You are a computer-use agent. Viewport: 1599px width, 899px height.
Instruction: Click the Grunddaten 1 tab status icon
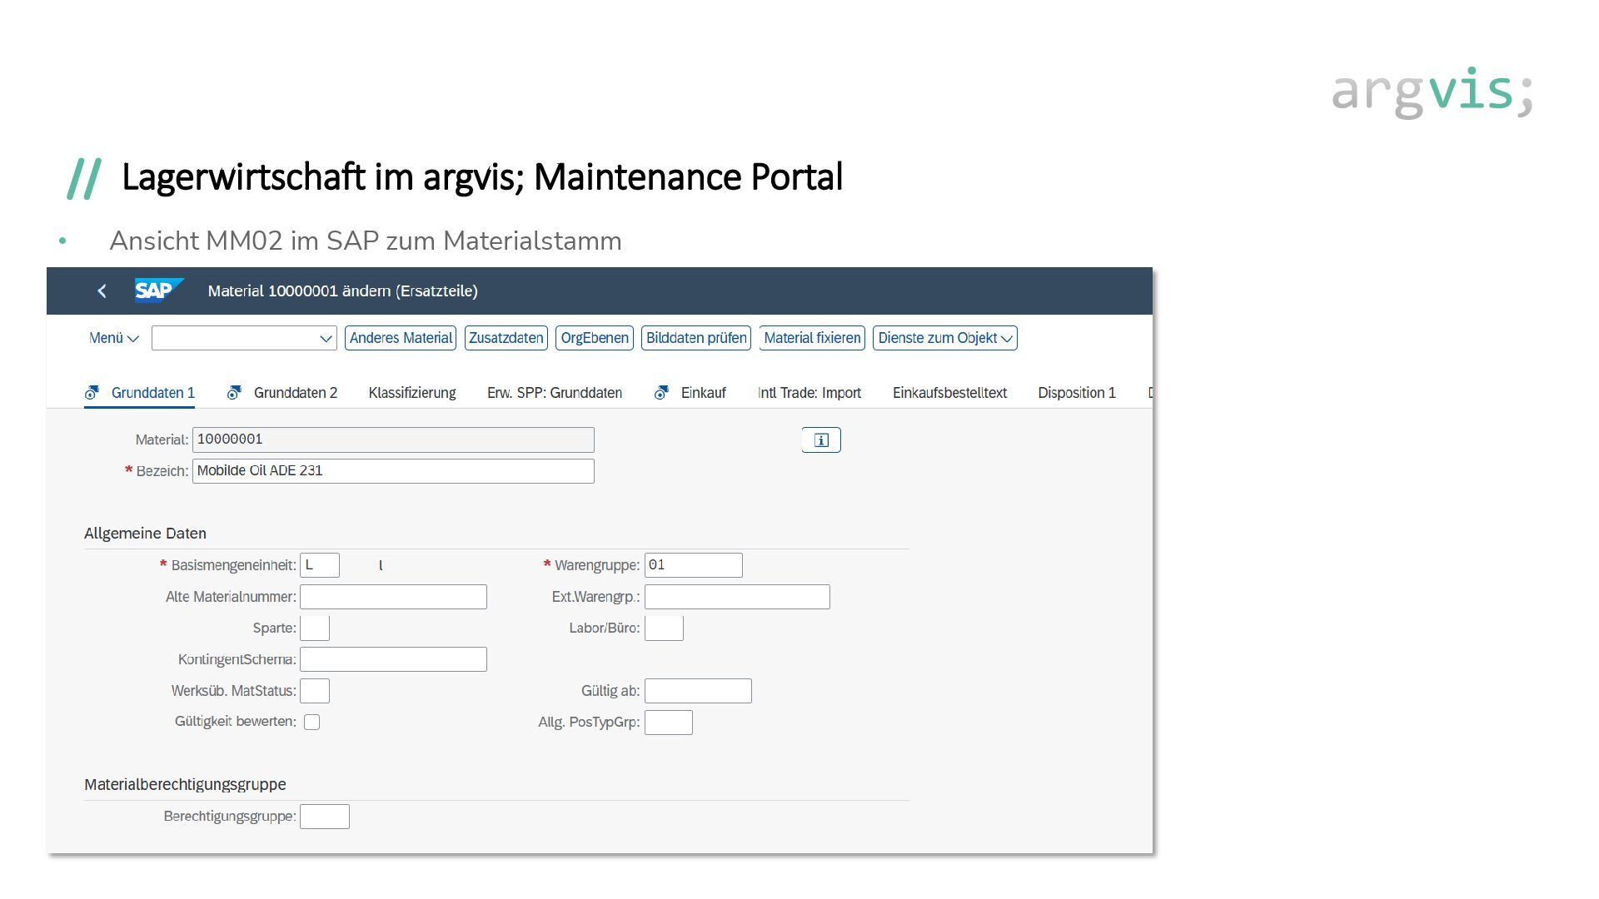click(92, 392)
